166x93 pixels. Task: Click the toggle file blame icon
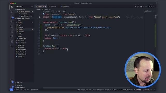tap(149, 6)
